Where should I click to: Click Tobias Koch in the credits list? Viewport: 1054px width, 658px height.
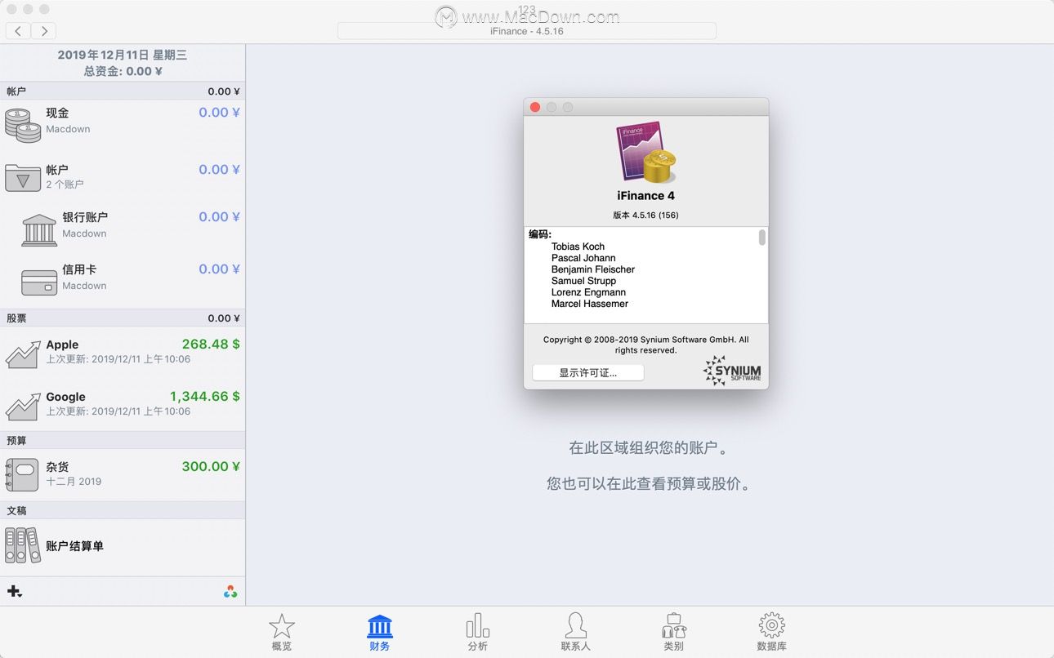tap(578, 247)
